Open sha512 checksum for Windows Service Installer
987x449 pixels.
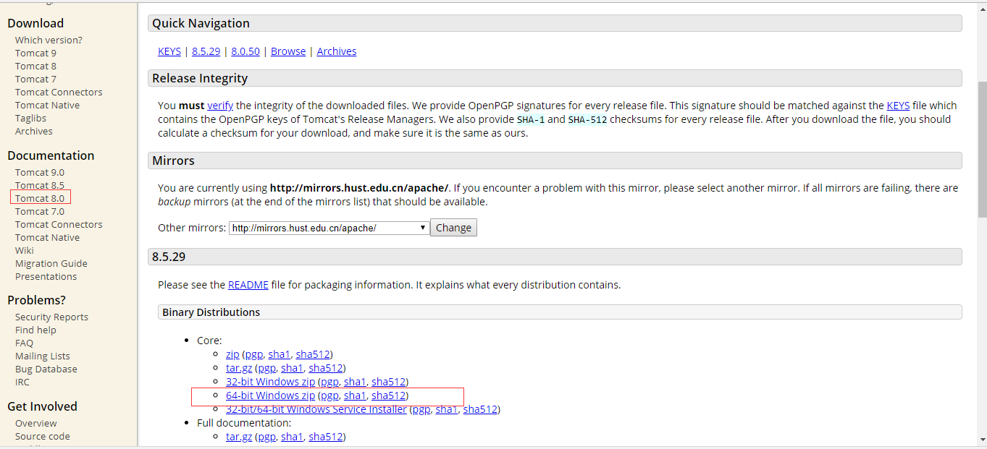click(x=481, y=409)
